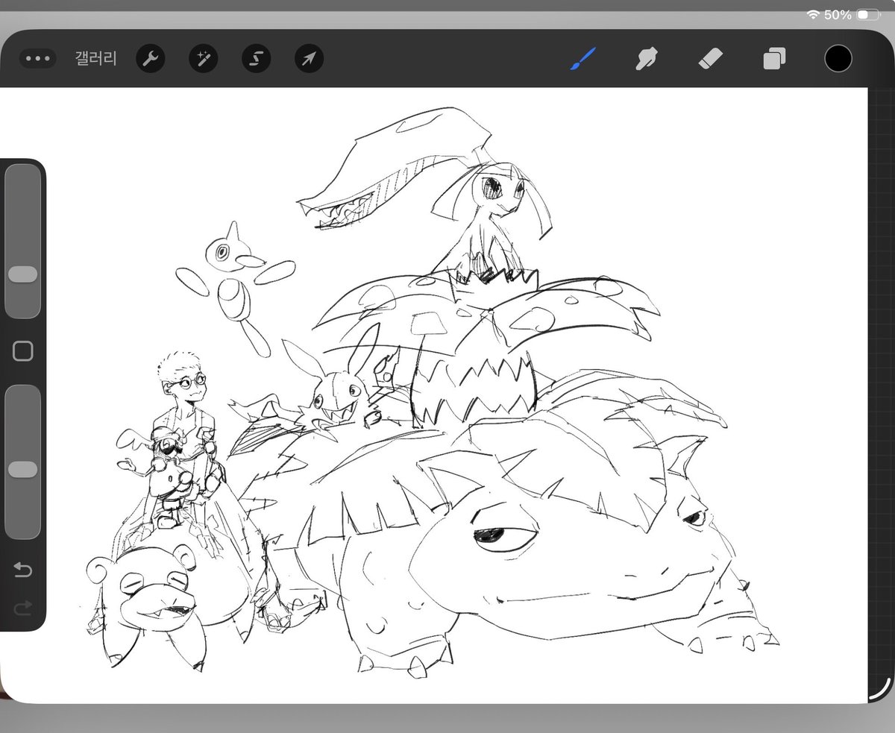Select the Smudge finger tool
The height and width of the screenshot is (733, 895).
coord(646,59)
